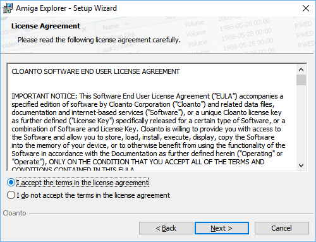Cancel the setup wizard

point(282,228)
